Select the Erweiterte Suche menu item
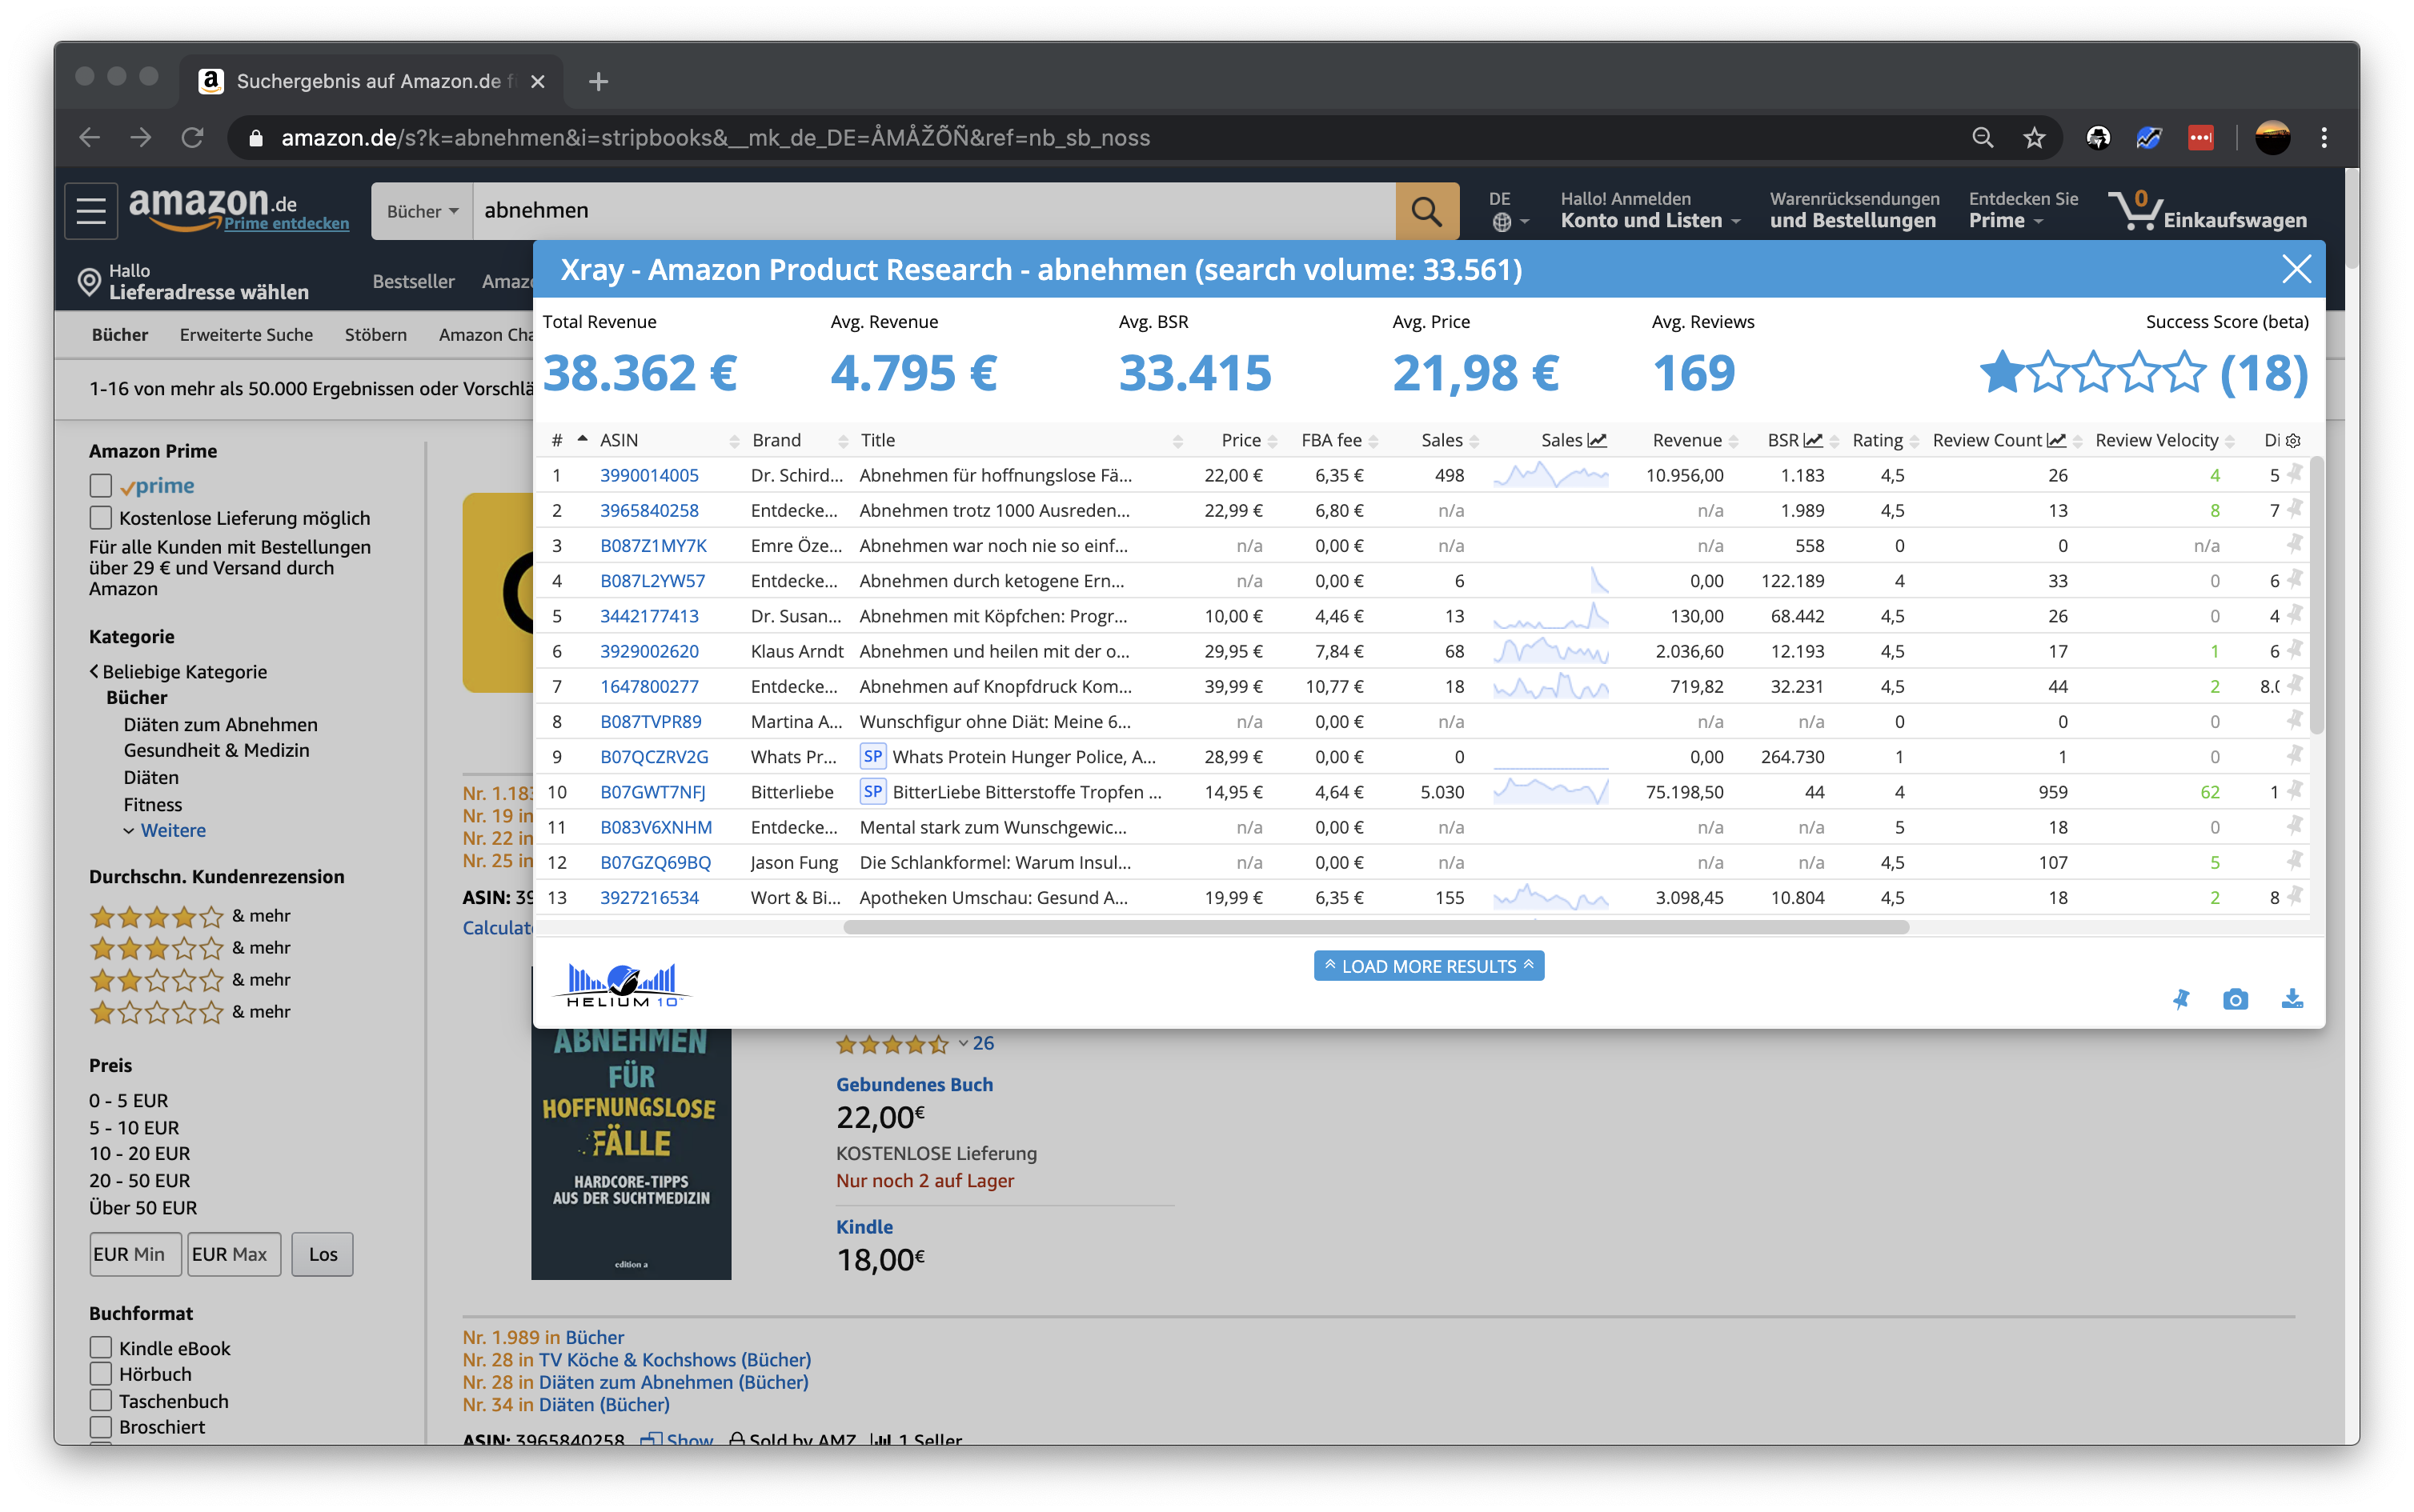The image size is (2414, 1512). [246, 335]
